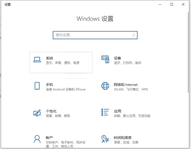Select the 时间和语言 category title

coord(123,138)
